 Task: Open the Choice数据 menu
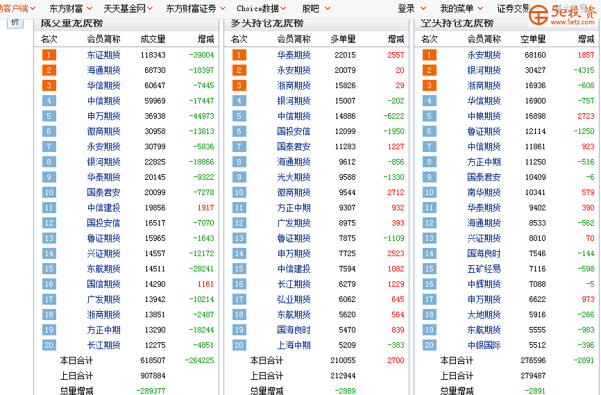pyautogui.click(x=258, y=8)
